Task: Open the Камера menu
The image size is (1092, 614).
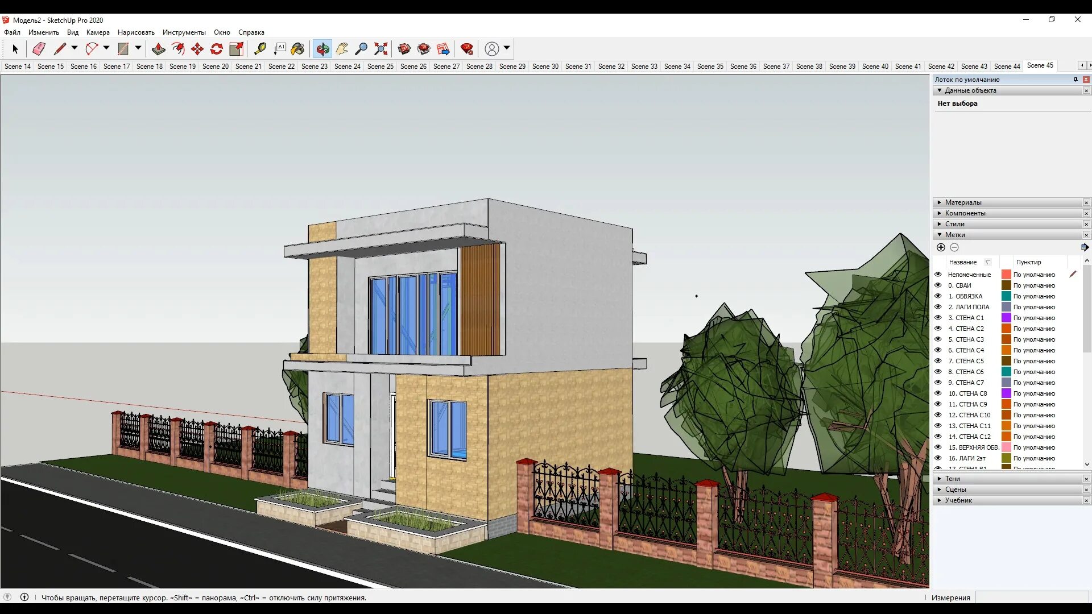Action: tap(98, 32)
